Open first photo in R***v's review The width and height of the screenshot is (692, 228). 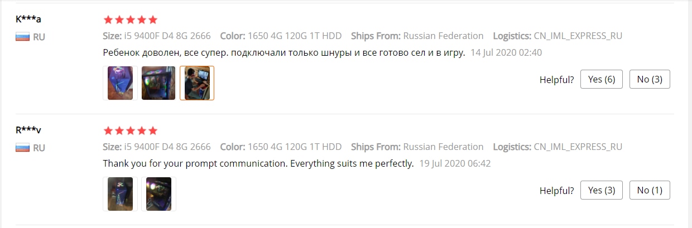pos(121,194)
